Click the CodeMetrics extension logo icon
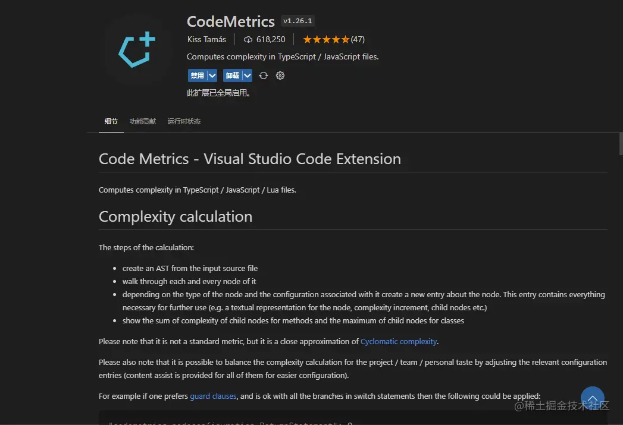 pyautogui.click(x=137, y=49)
